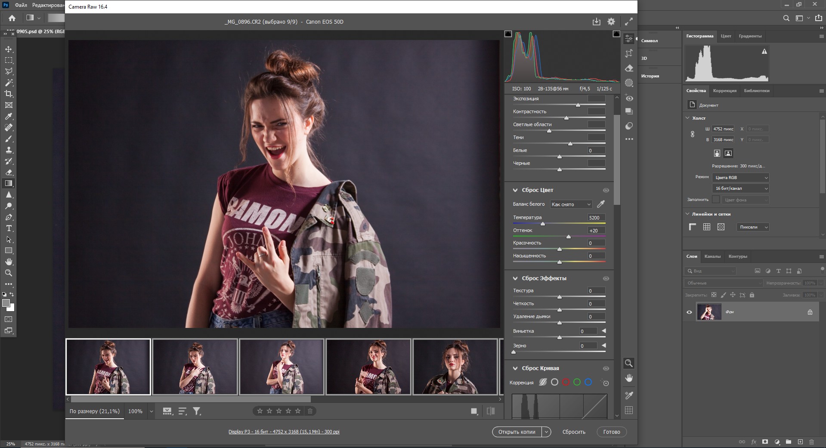The image size is (826, 448).
Task: Collapse the Эффекты section
Action: pyautogui.click(x=515, y=278)
